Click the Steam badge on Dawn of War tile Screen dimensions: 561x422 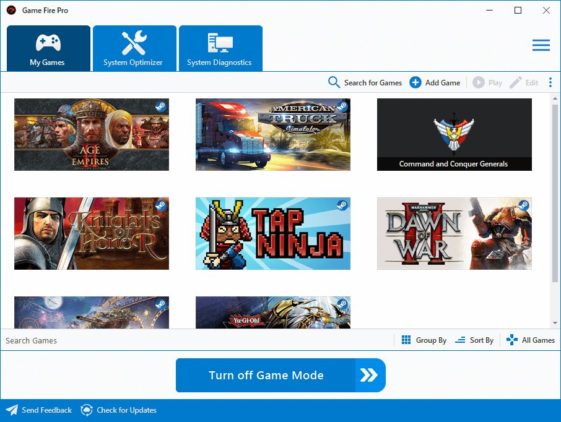[524, 205]
